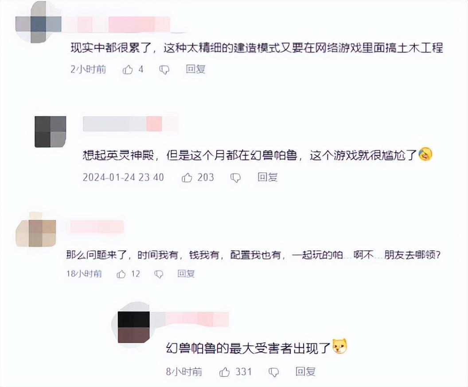Dislike the 土木工程 comment
The height and width of the screenshot is (387, 468).
click(164, 70)
